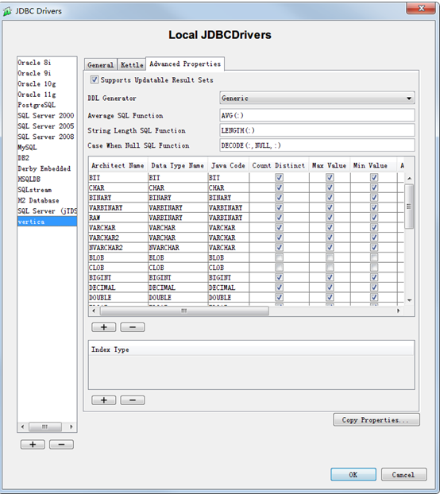Viewport: 440px width, 494px height.
Task: Select DB2 in driver list
Action: (x=47, y=158)
